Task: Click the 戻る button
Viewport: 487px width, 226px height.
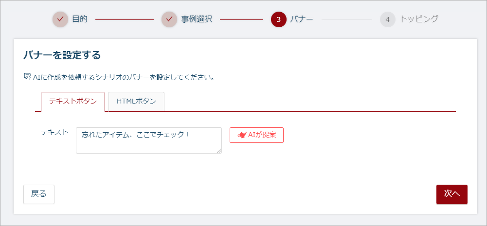Action: click(x=39, y=194)
